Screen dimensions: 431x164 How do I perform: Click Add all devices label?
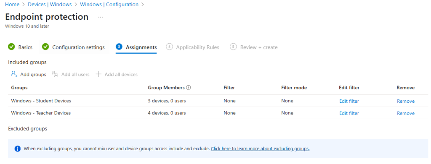121,75
